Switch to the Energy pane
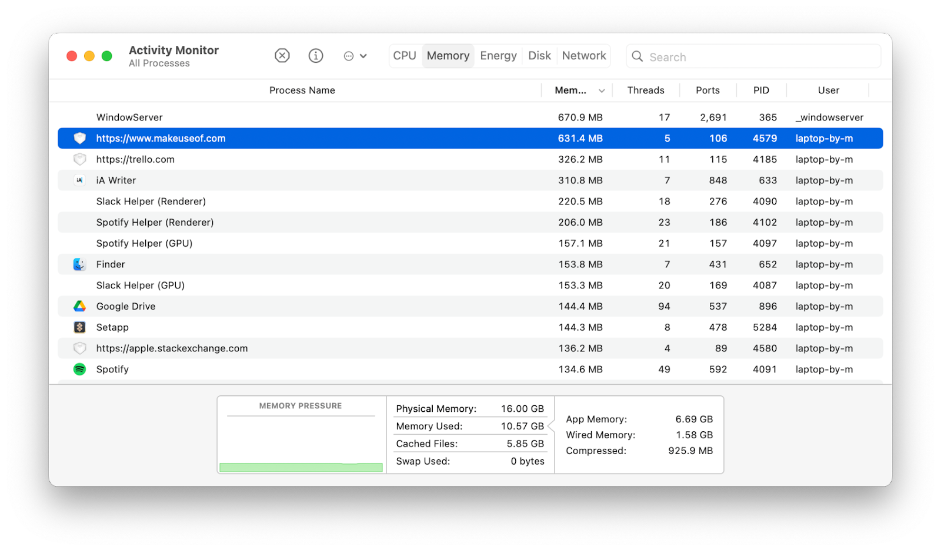The height and width of the screenshot is (551, 941). (498, 55)
